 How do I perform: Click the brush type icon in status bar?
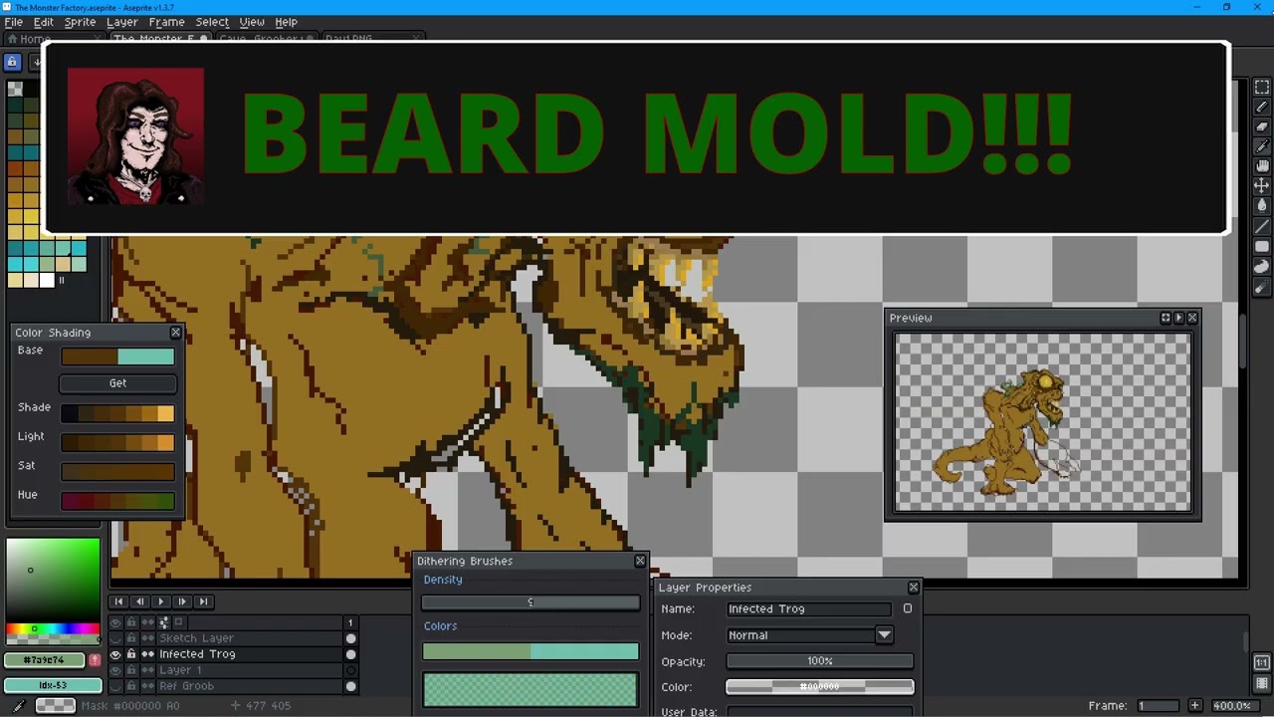coord(19,706)
